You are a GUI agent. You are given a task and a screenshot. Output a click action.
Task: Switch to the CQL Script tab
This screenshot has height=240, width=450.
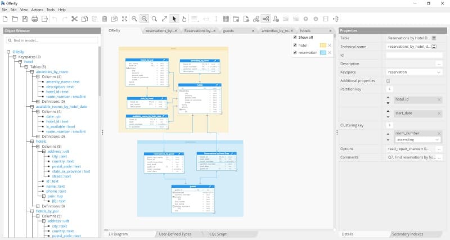pos(218,234)
